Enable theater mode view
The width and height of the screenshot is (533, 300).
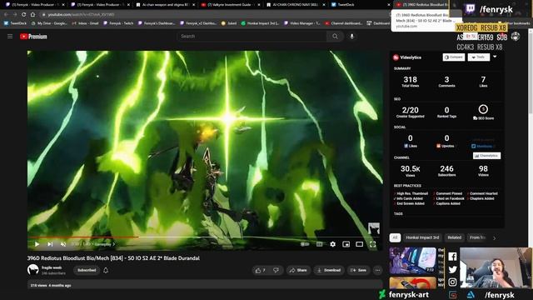coord(359,244)
